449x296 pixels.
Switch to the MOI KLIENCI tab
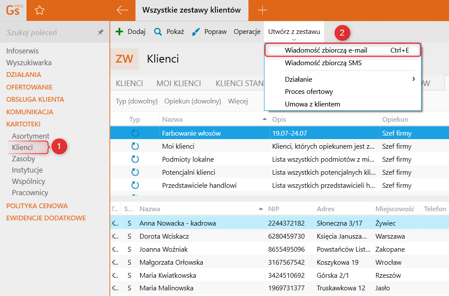[178, 83]
